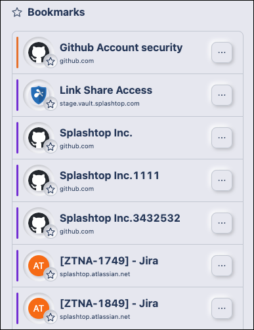Click the GitHub icon beside Splashtop Inc.
Viewport: 254px width, 330px height.
coord(39,138)
